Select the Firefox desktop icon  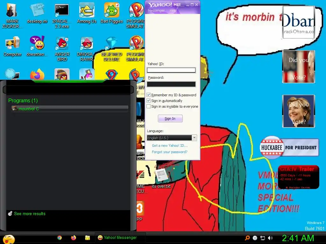click(x=37, y=74)
